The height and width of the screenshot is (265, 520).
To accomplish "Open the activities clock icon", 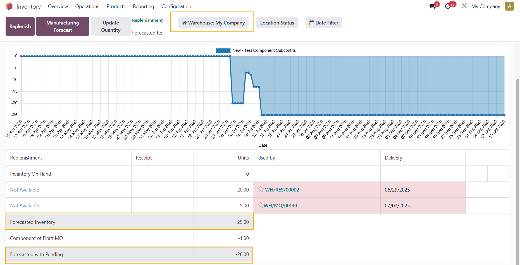I will (448, 6).
